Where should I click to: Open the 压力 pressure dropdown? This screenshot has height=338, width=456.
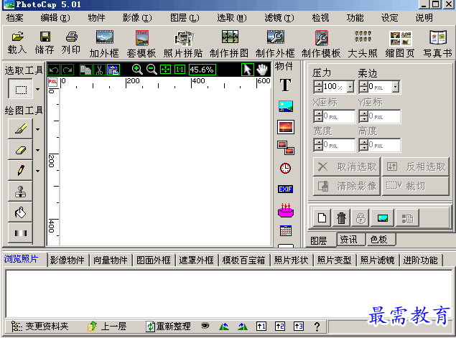(350, 87)
